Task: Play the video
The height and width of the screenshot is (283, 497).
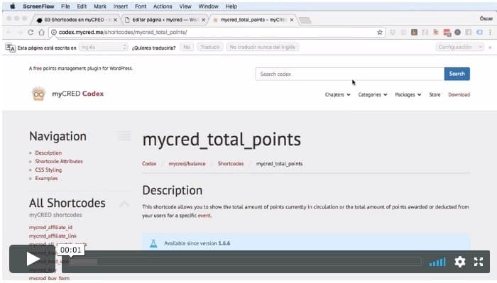Action: [33, 260]
